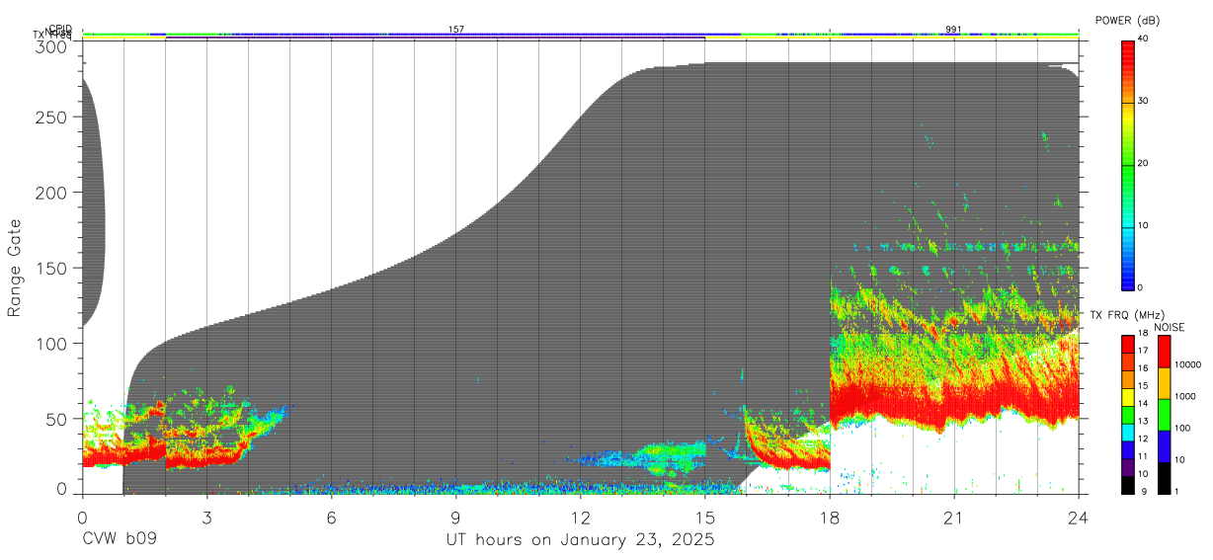Click the TX FRQ scale label '16'

(x=1144, y=366)
